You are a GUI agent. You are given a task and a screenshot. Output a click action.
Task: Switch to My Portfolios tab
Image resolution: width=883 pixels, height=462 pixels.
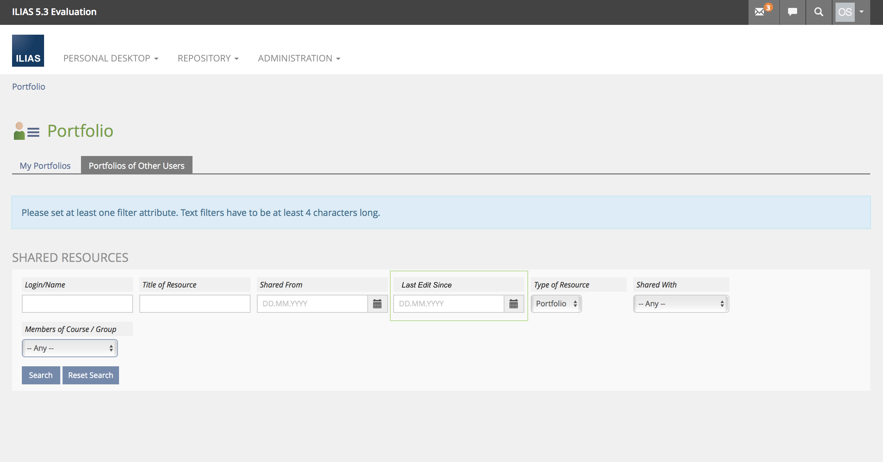pyautogui.click(x=45, y=166)
